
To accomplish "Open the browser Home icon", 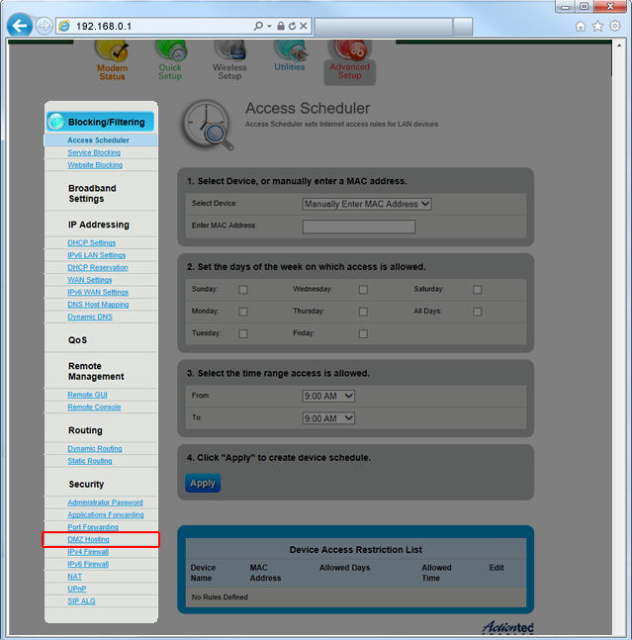I will (581, 27).
